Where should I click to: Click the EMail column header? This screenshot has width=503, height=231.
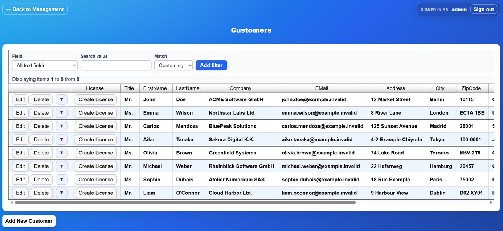(x=322, y=88)
